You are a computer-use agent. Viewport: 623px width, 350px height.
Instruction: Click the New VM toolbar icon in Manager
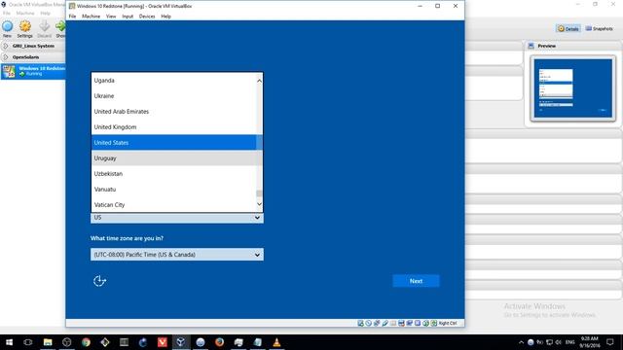point(7,29)
